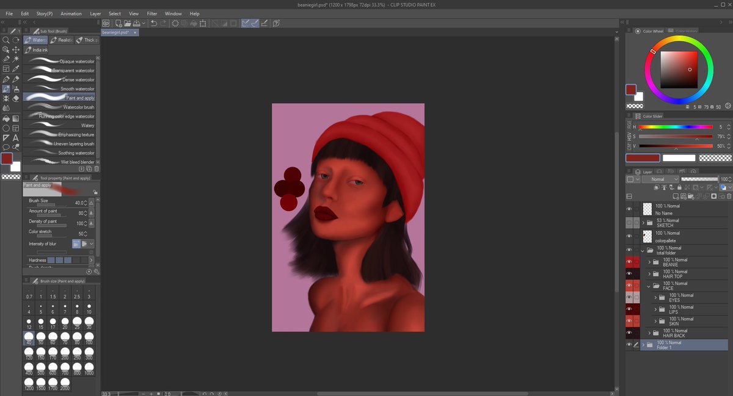This screenshot has height=396, width=733.
Task: Choose the Opaque watercolor brush
Action: (60, 61)
